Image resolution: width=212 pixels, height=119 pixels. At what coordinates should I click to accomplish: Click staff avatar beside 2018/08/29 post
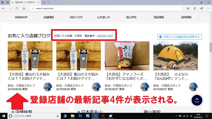coord(48,87)
